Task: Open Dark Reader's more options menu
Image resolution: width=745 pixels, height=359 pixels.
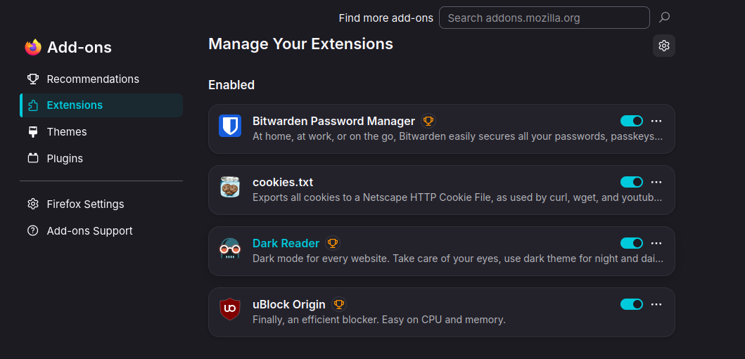Action: tap(656, 243)
